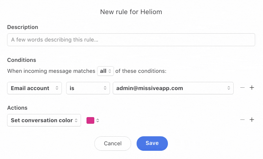The width and height of the screenshot is (263, 159).
Task: Click the pink conversation color swatch
Action: click(90, 121)
